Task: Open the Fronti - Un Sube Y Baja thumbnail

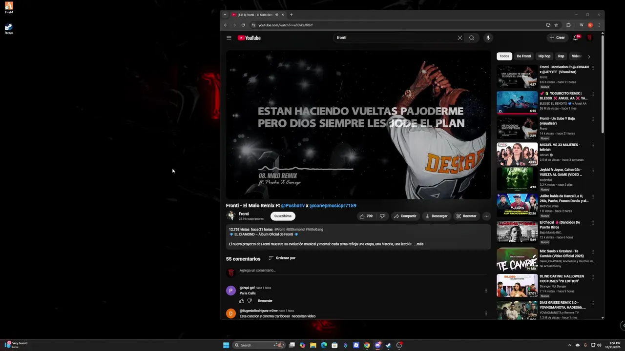Action: (517, 128)
